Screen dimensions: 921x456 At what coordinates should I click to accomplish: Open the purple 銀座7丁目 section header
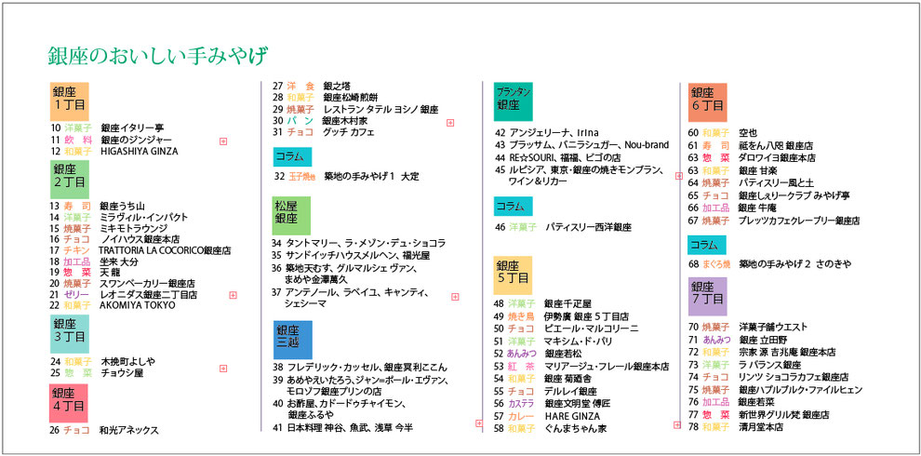[x=707, y=297]
